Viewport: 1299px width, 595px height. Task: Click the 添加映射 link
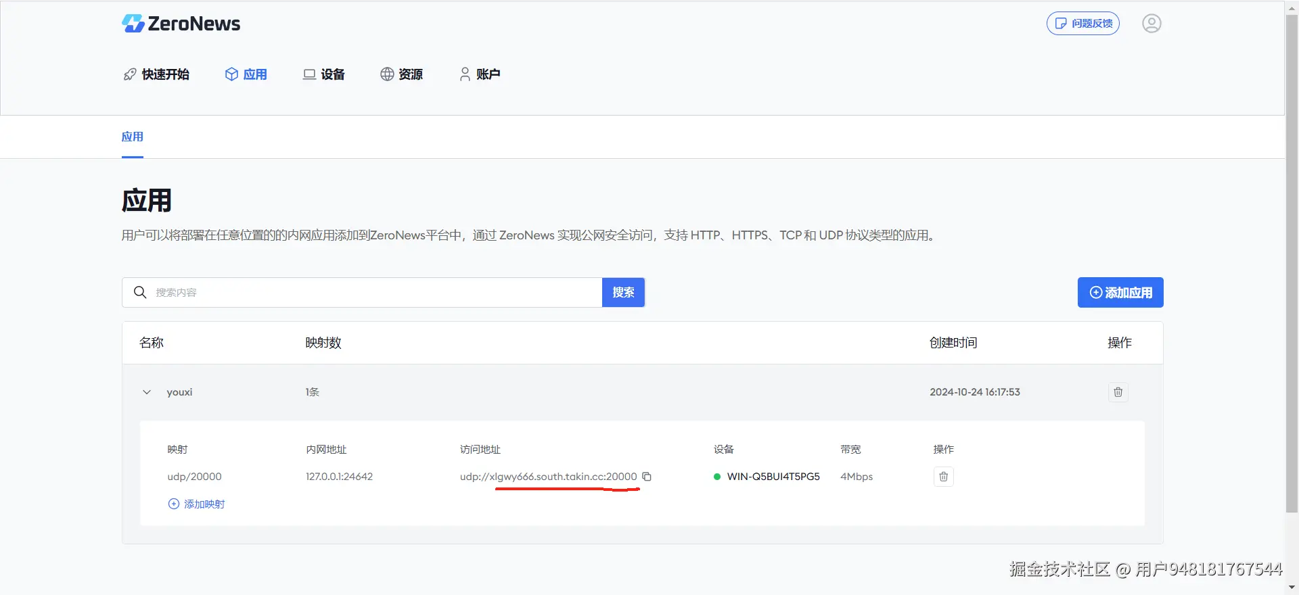pos(197,504)
